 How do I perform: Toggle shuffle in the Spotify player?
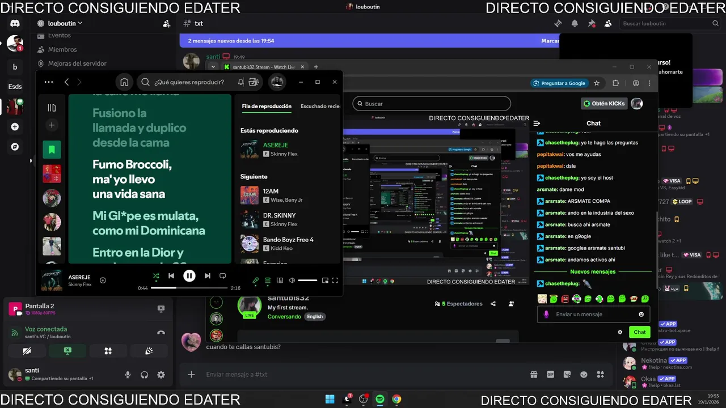pyautogui.click(x=156, y=276)
